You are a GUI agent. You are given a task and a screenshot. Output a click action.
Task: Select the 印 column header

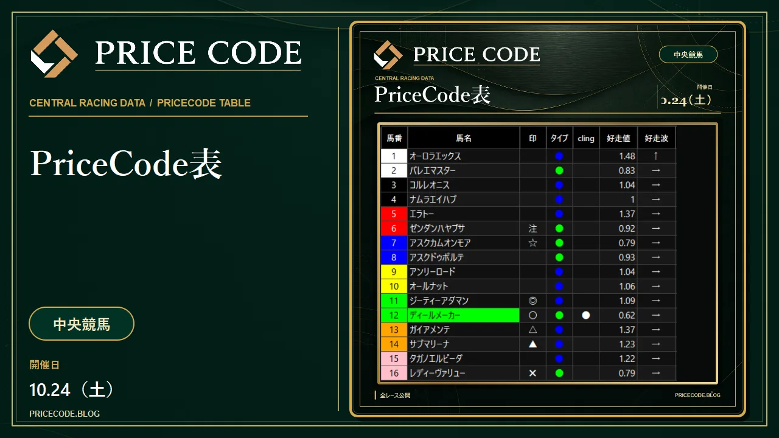533,138
